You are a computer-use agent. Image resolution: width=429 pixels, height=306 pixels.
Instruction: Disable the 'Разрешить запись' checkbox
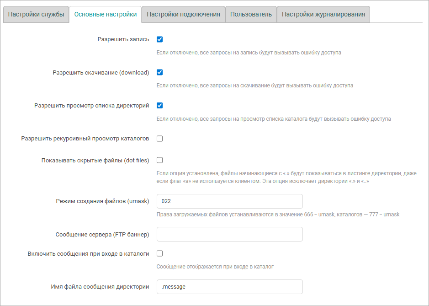(x=160, y=39)
